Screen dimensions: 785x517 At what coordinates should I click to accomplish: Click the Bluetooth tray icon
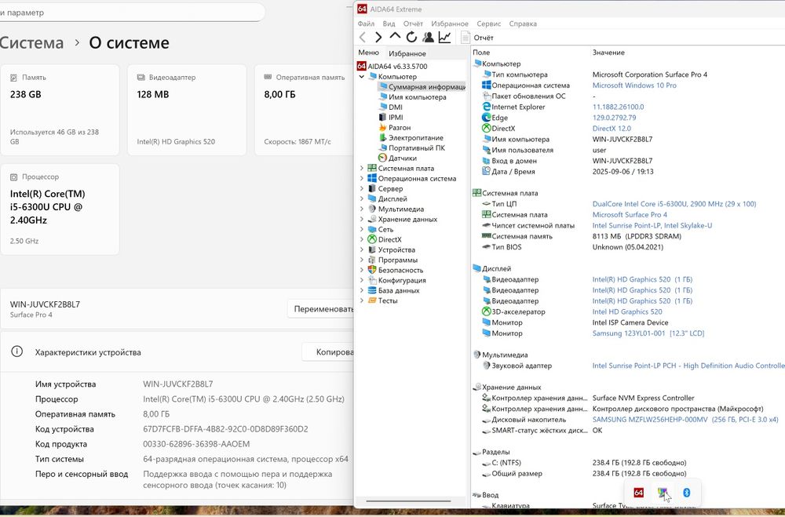click(686, 493)
